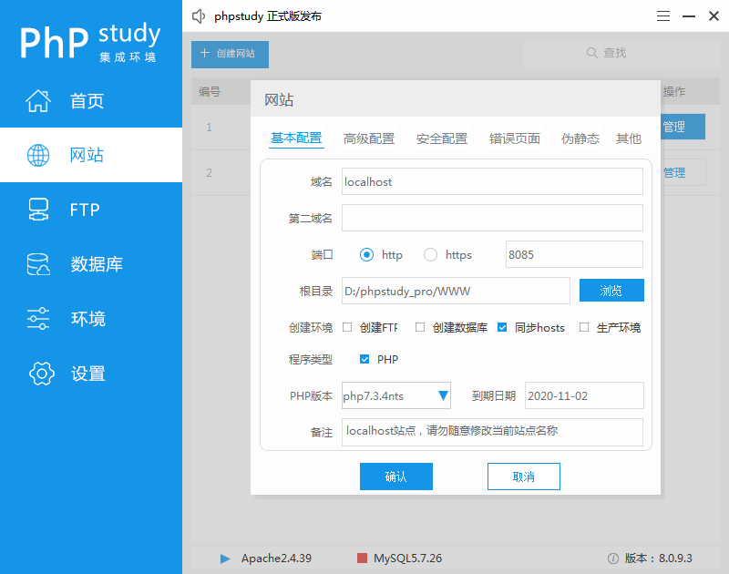Uncheck the PHP program type checkbox
This screenshot has height=574, width=729.
click(x=364, y=359)
